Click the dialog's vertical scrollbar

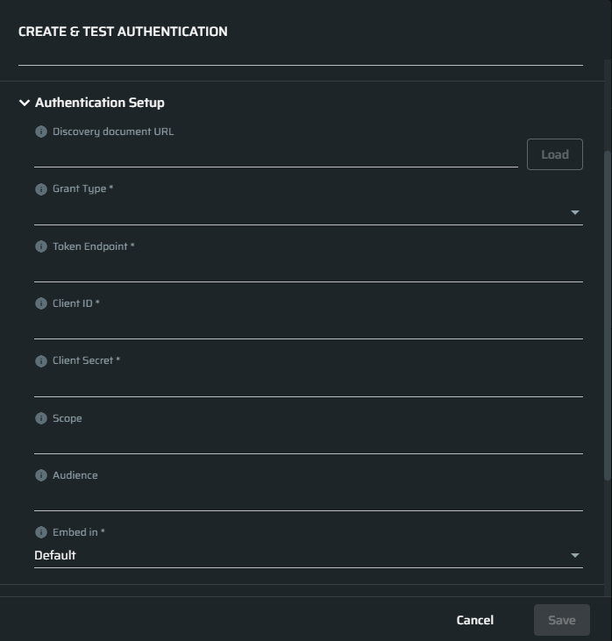(608, 315)
